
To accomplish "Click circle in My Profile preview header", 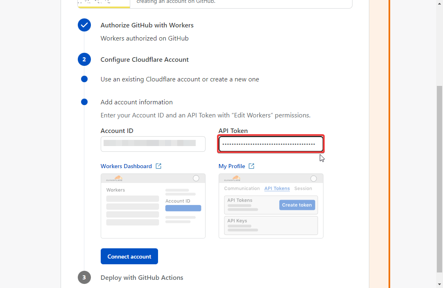I will click(x=314, y=178).
